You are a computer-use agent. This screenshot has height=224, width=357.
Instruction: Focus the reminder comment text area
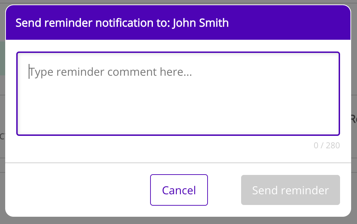(178, 93)
